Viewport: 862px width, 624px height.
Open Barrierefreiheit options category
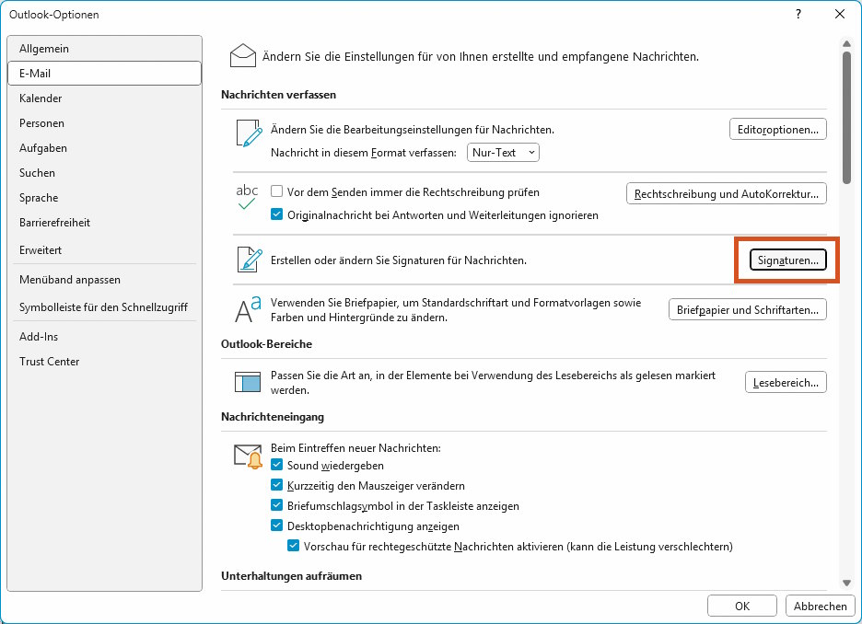tap(104, 223)
